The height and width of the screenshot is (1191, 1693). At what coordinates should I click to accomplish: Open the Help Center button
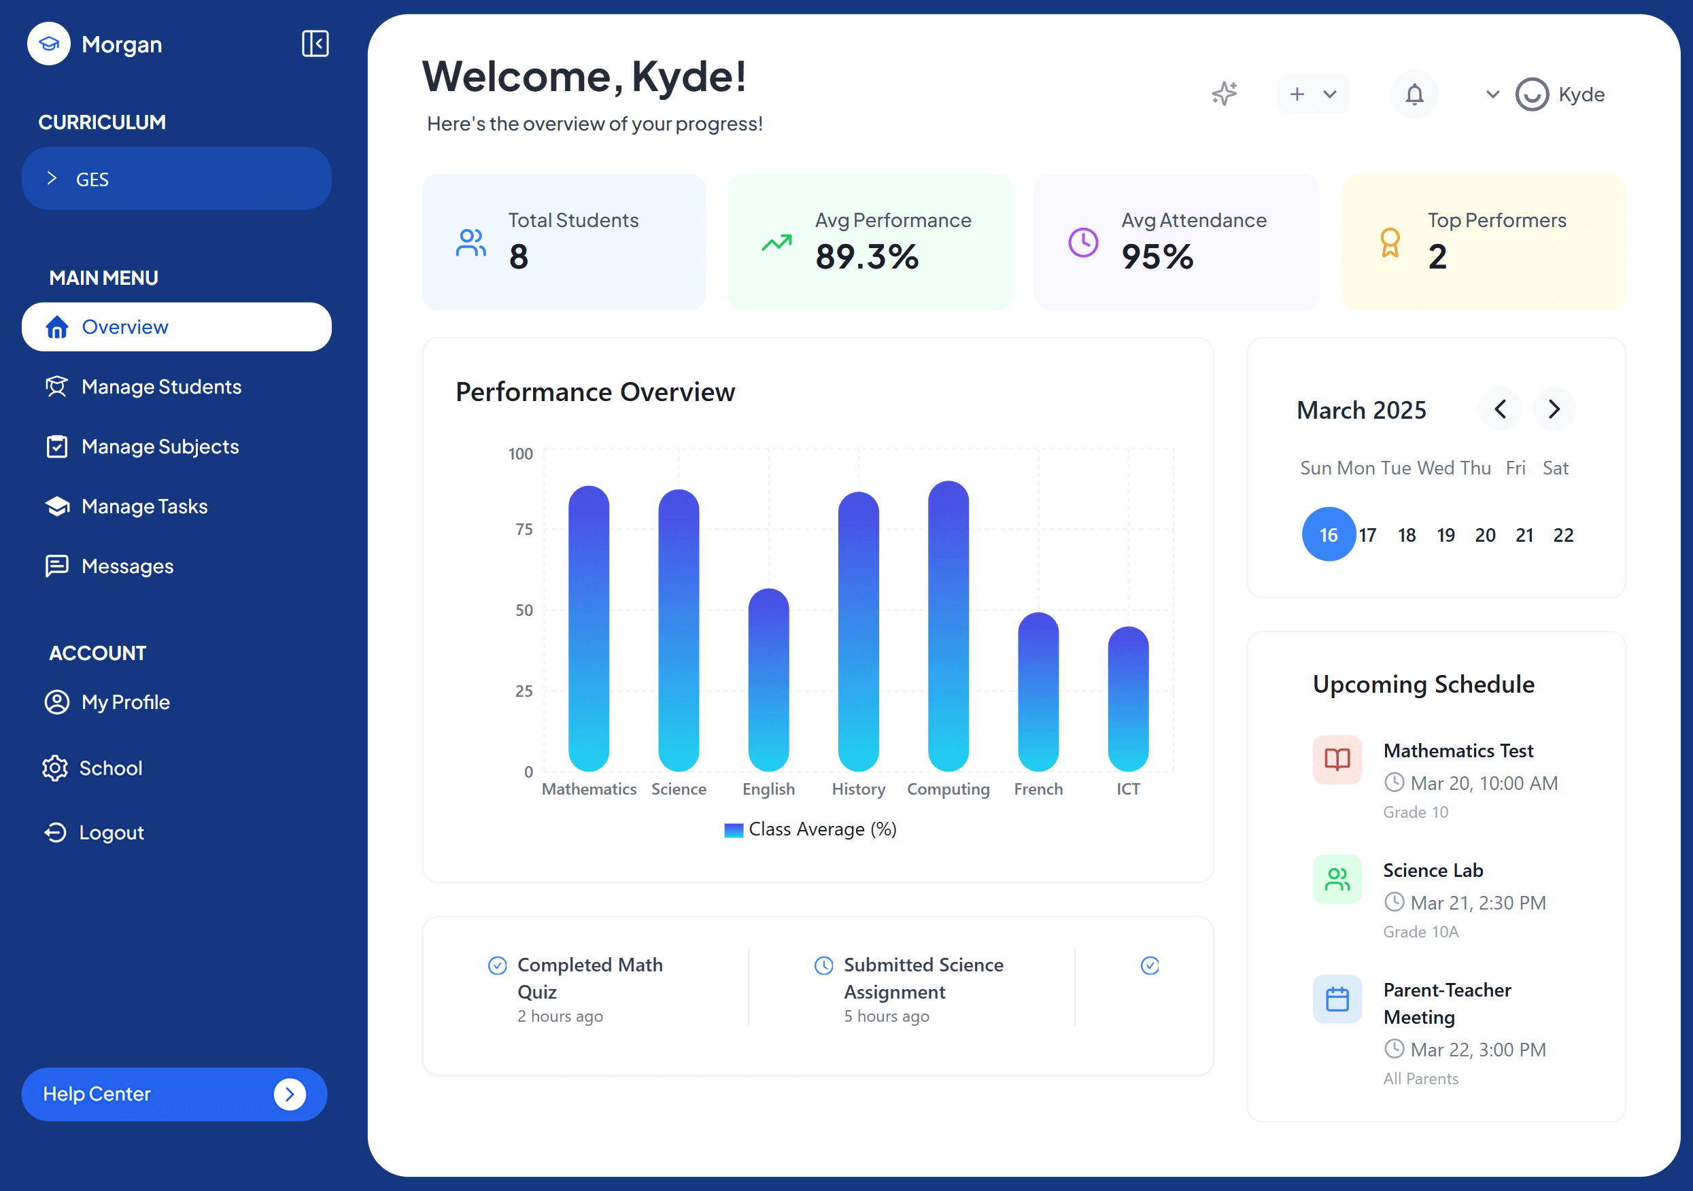coord(174,1094)
